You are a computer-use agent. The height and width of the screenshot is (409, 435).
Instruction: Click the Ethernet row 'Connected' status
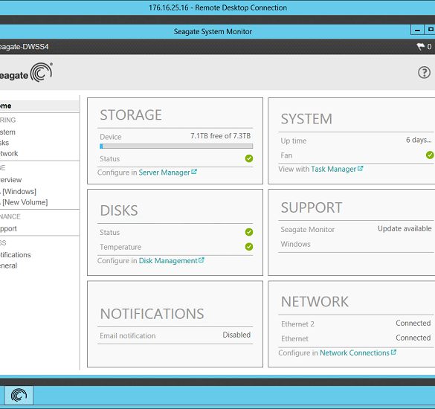click(413, 338)
